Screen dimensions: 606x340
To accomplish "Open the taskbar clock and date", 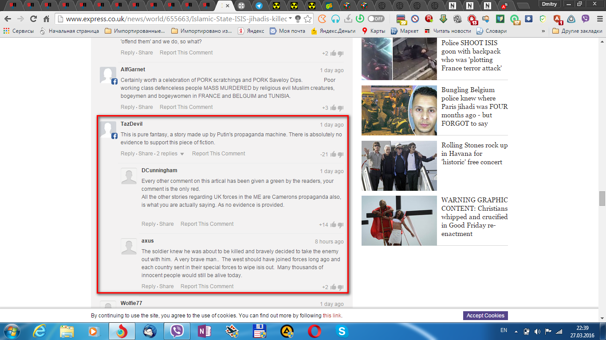I will click(582, 331).
